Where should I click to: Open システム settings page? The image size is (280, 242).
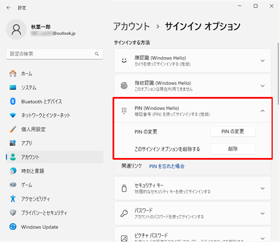pyautogui.click(x=54, y=87)
